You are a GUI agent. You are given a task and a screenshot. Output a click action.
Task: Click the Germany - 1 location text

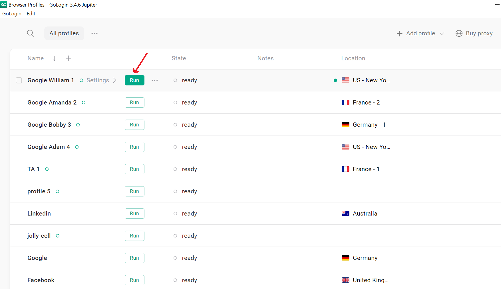coord(369,125)
